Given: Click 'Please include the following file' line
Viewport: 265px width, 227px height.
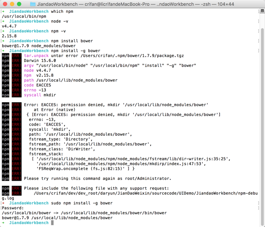Looking at the screenshot, I should tap(96, 188).
